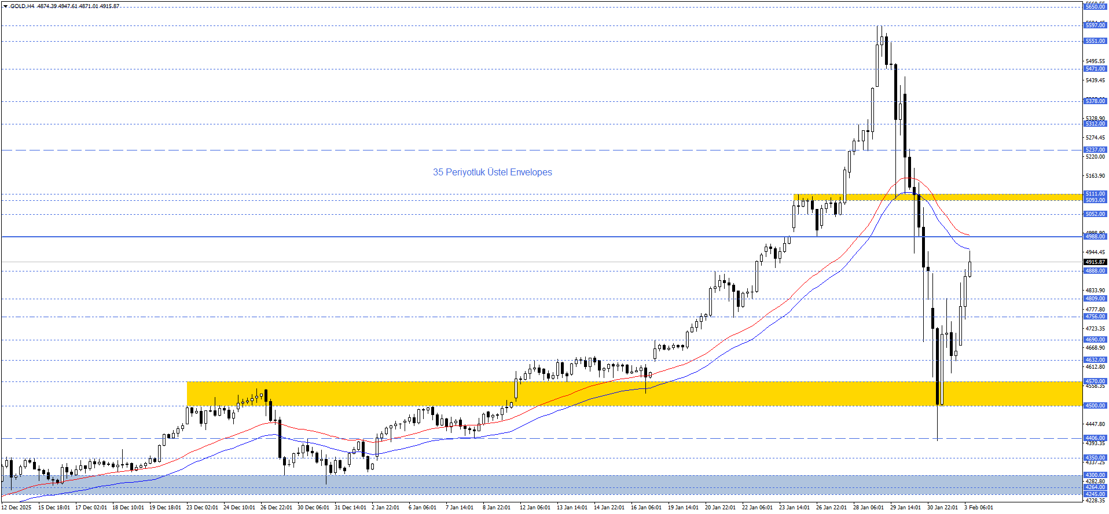1109x514 pixels.
Task: Click the 5312.00 price level label
Action: pyautogui.click(x=1095, y=124)
